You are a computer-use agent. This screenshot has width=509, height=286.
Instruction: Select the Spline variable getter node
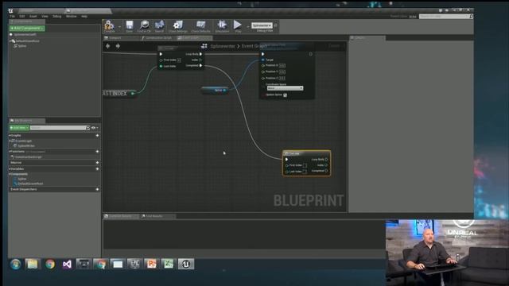point(214,90)
